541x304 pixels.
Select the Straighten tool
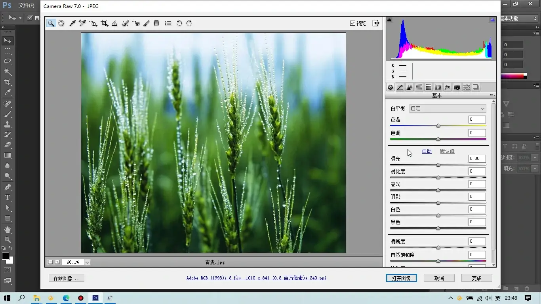[114, 23]
